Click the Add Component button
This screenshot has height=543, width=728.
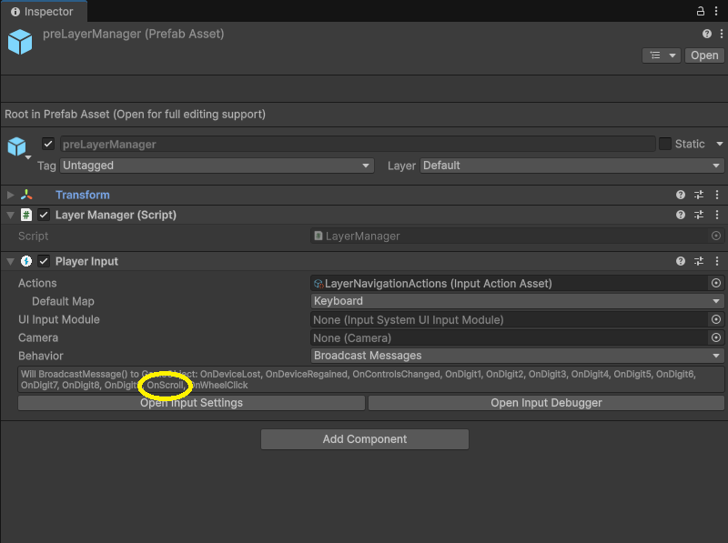[x=364, y=439]
